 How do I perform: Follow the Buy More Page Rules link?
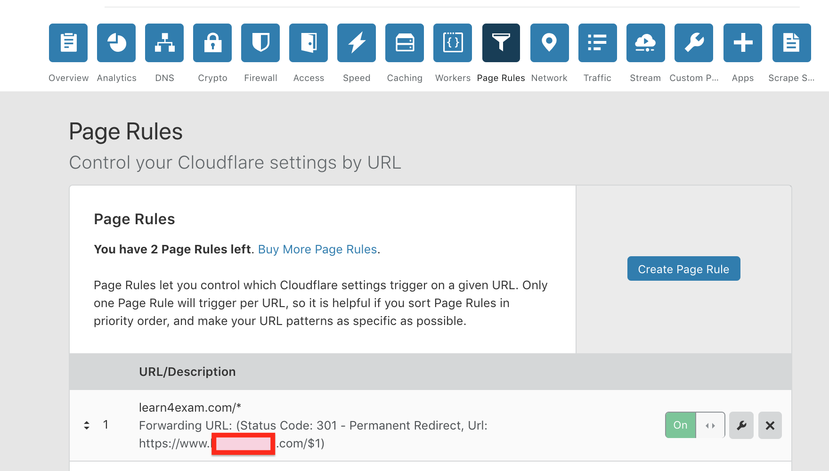click(317, 249)
